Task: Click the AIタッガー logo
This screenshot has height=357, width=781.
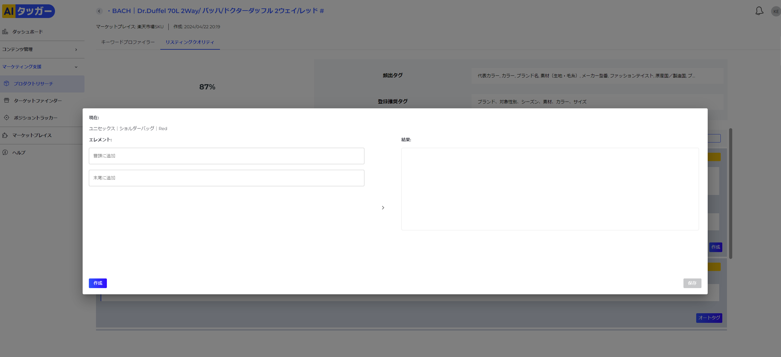Action: click(29, 11)
